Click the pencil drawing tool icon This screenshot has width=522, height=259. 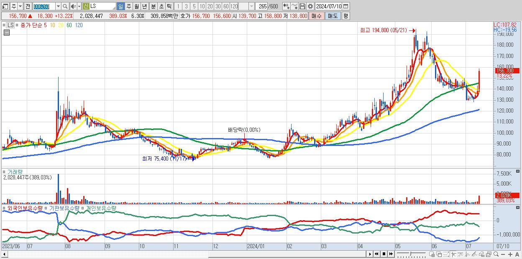coord(474,254)
